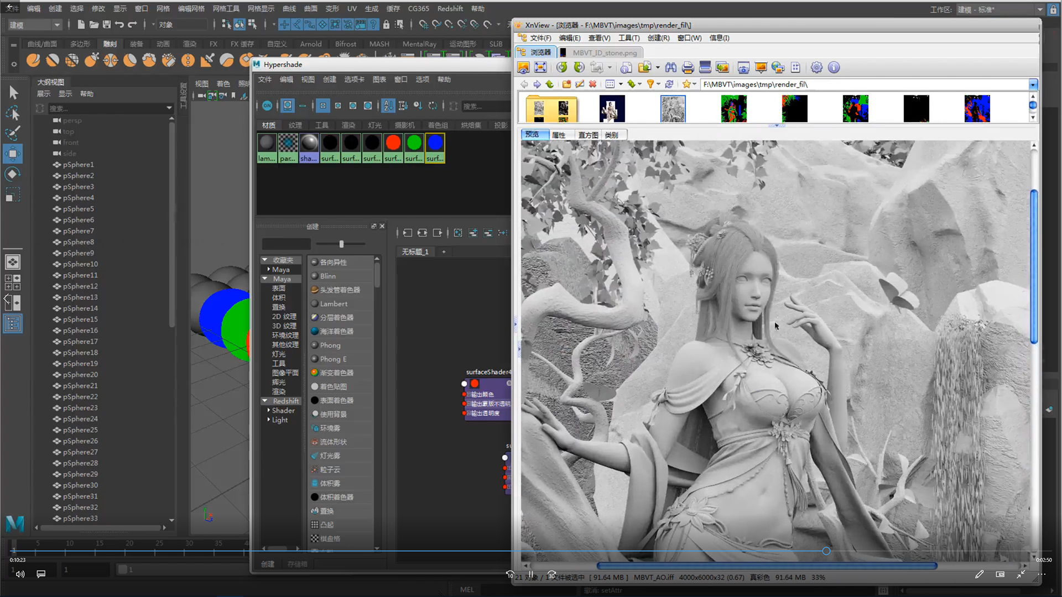Screen dimensions: 1062x597
Task: Toggle select by component type mode icon
Action: coord(253,24)
